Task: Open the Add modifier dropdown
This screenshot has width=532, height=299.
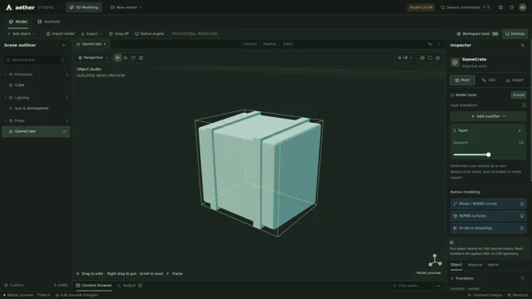Action: [x=488, y=116]
